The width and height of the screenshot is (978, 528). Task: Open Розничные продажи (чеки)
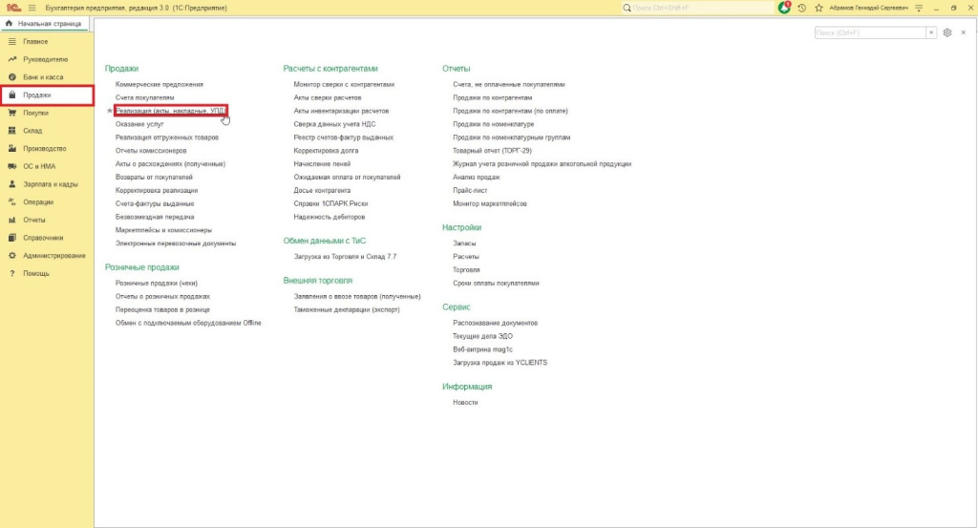[x=156, y=284]
